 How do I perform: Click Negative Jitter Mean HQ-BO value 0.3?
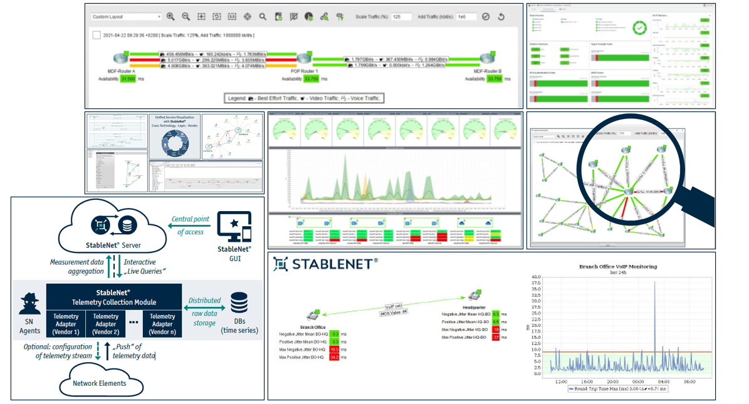496,314
